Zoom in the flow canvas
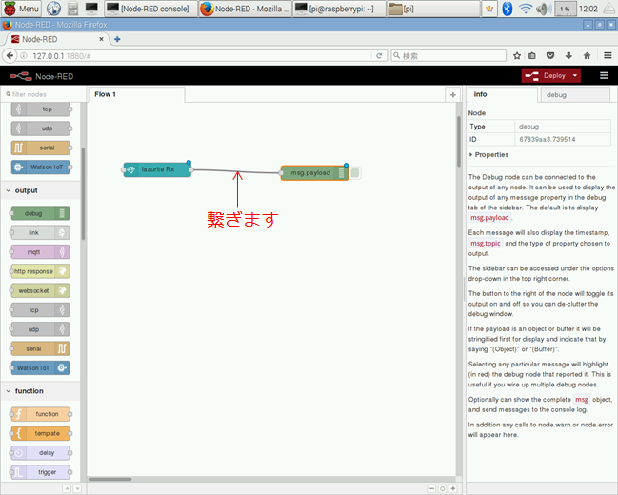 (x=453, y=488)
